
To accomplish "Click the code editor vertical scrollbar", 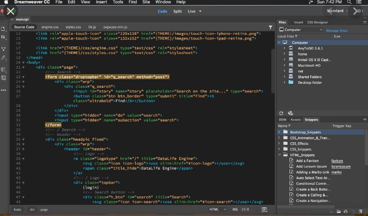I will 273,71.
